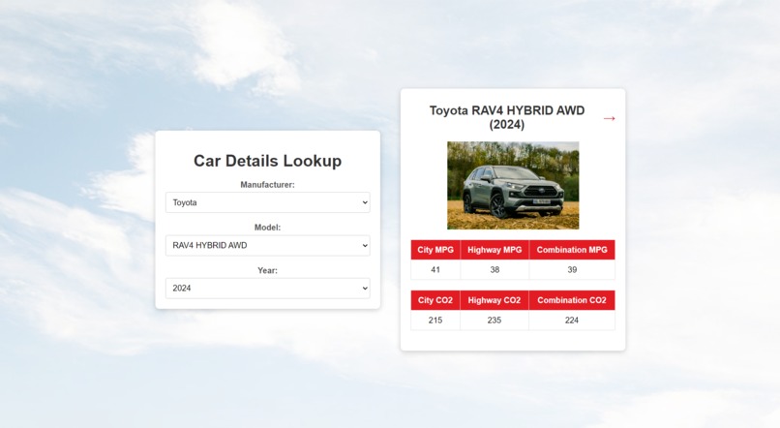Image resolution: width=780 pixels, height=428 pixels.
Task: Click the 'Year:' label
Action: pos(268,271)
